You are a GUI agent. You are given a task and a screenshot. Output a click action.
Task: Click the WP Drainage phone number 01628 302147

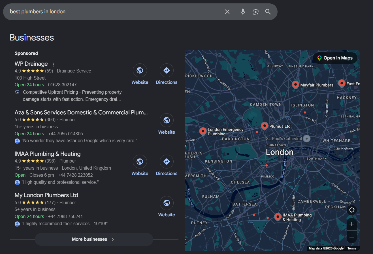62,85
